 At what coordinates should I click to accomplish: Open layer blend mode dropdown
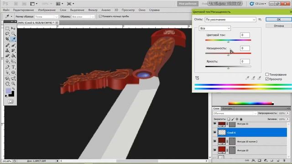pos(235,113)
